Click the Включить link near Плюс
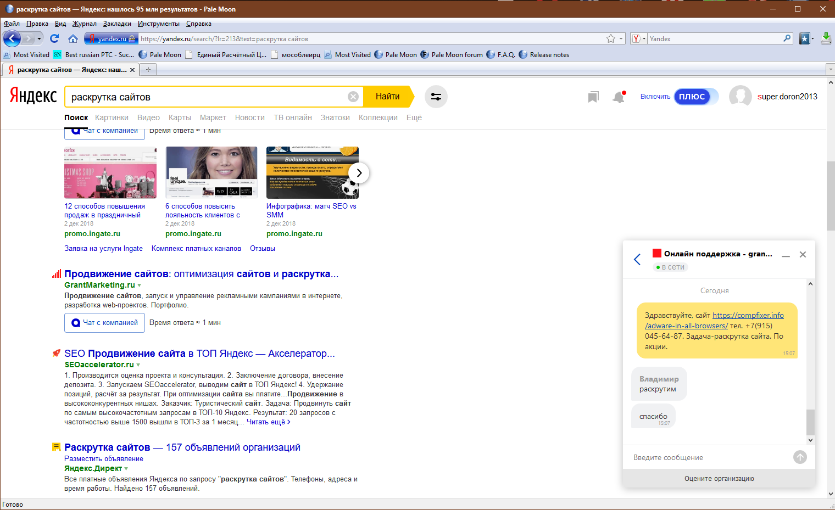 655,97
